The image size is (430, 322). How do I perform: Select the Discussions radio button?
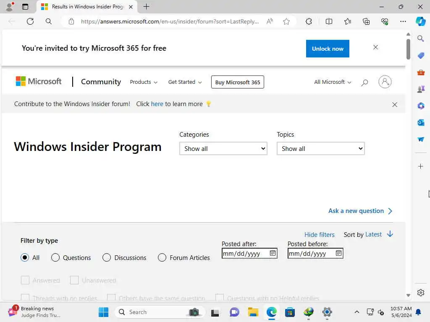click(106, 257)
